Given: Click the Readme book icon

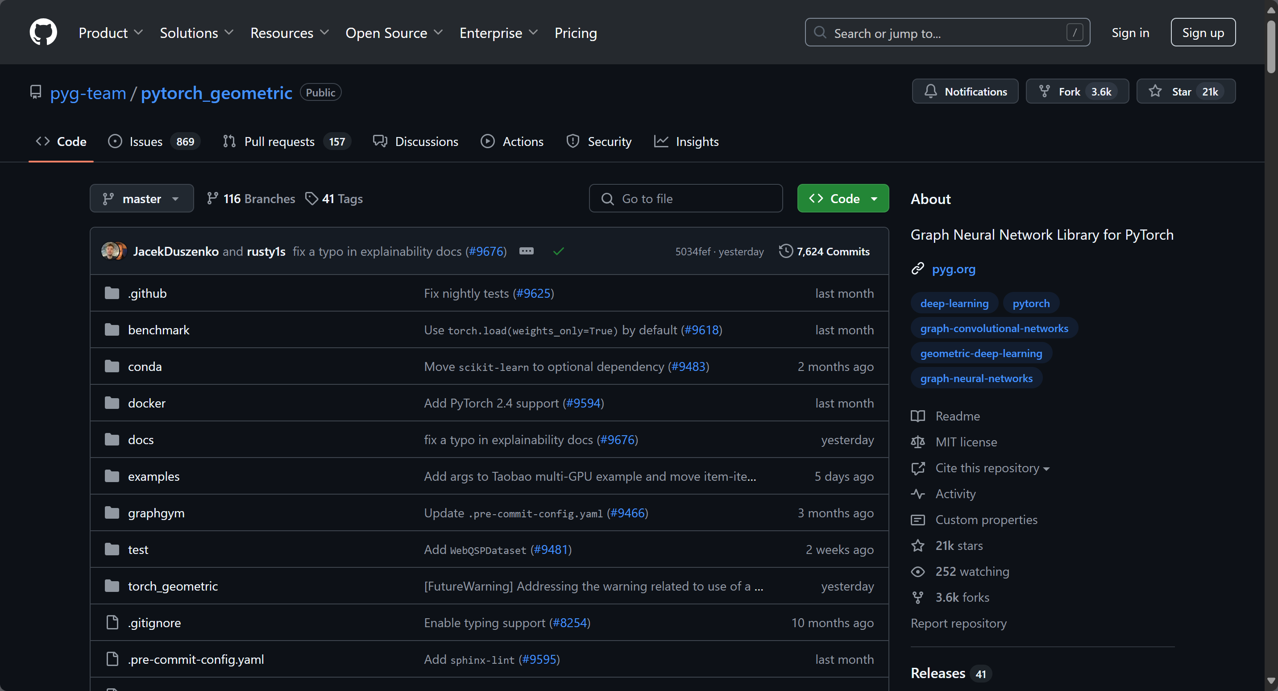Looking at the screenshot, I should coord(918,416).
